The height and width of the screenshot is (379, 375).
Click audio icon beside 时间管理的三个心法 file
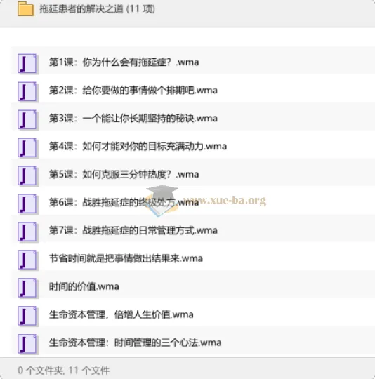click(27, 344)
